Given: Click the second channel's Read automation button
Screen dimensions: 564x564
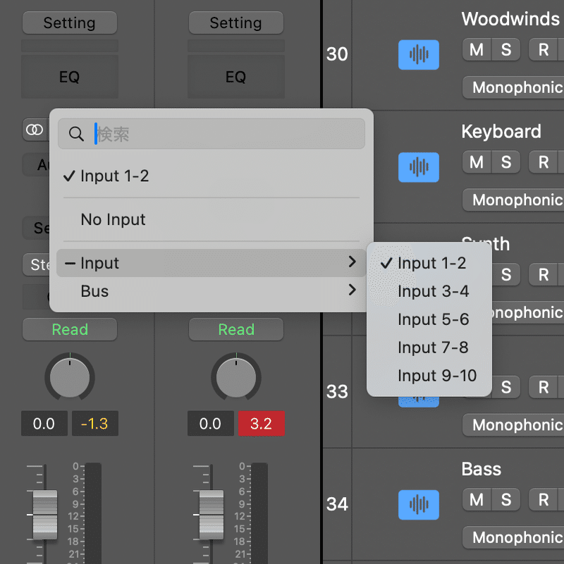Looking at the screenshot, I should click(235, 329).
